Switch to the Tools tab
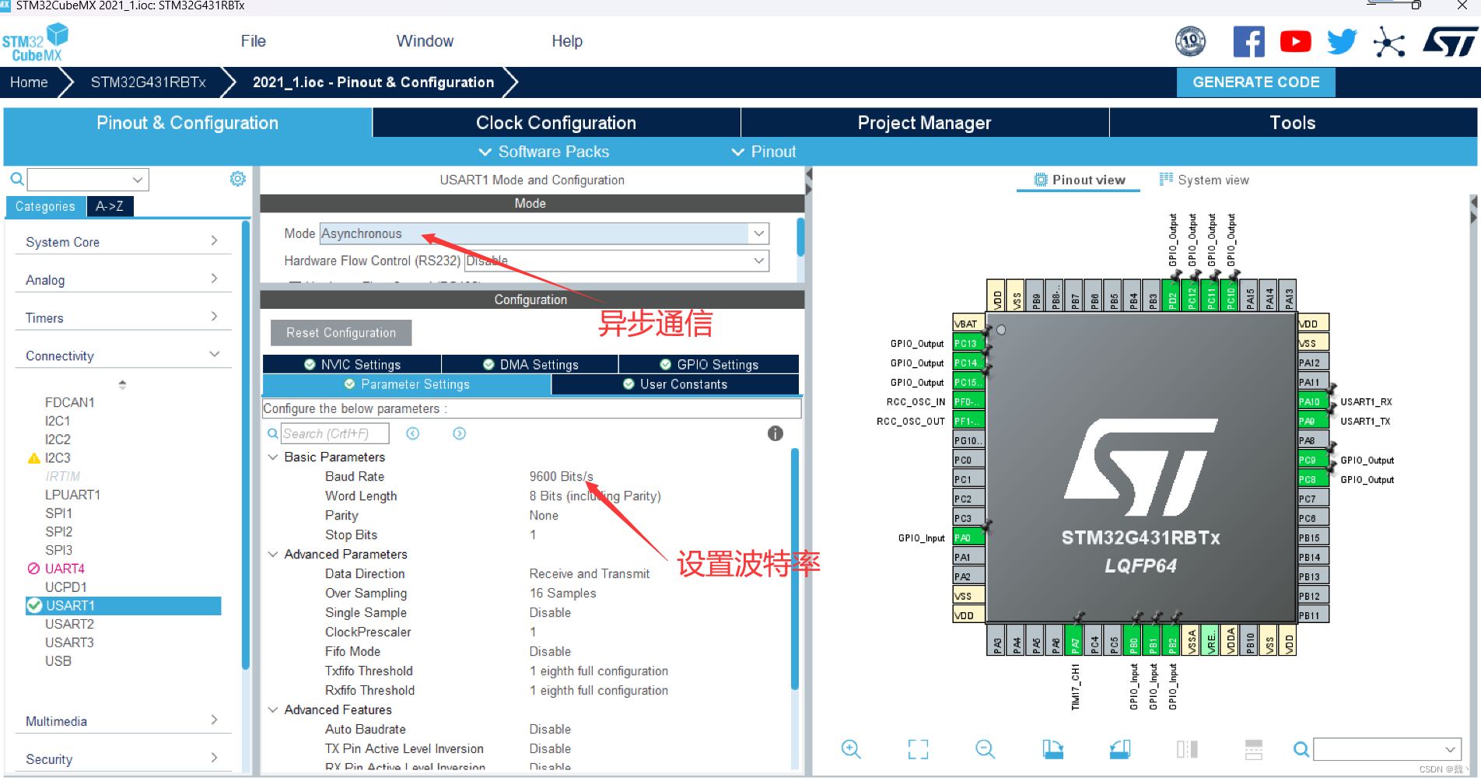1481x781 pixels. click(x=1293, y=123)
